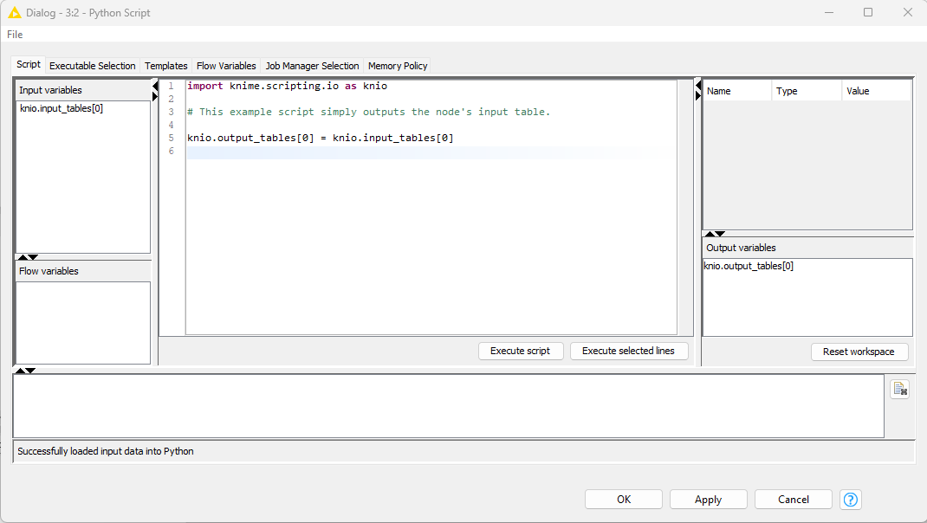Click the Flow variables panel header

[x=83, y=271]
